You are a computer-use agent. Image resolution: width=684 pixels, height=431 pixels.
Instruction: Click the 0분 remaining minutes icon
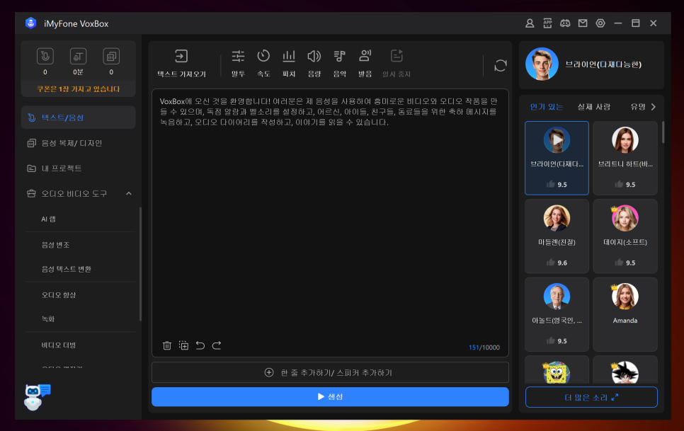coord(78,56)
